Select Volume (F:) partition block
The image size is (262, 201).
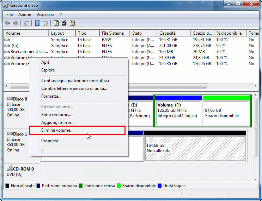click(178, 111)
